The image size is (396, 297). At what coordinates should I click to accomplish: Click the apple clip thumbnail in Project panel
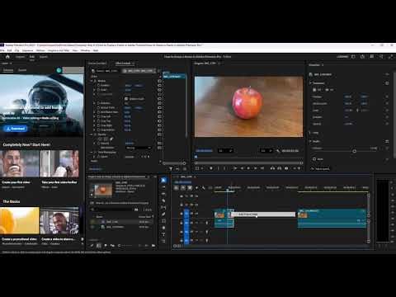(x=103, y=190)
